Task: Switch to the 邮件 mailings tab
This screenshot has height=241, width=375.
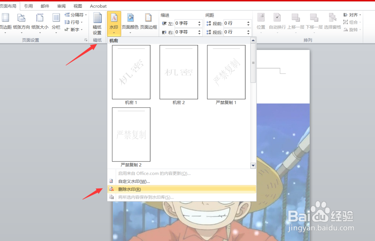Action: 45,6
